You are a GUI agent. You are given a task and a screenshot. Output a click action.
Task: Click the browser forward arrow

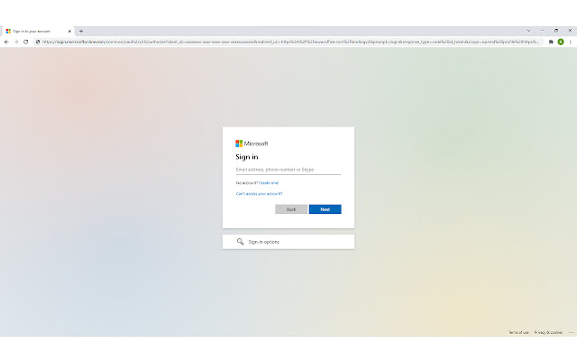(x=16, y=42)
